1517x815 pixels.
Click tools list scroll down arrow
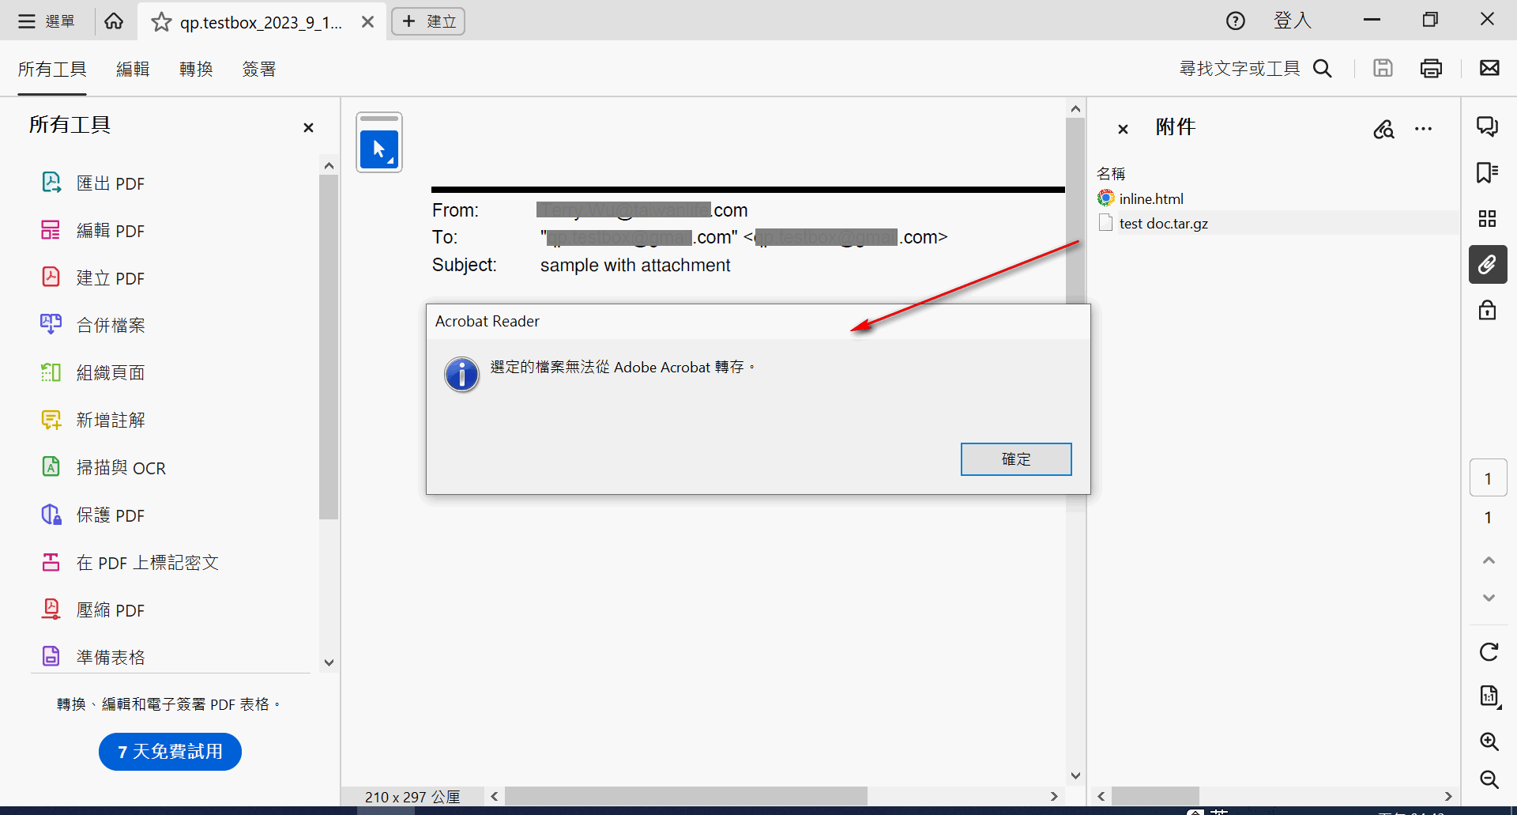(x=329, y=663)
